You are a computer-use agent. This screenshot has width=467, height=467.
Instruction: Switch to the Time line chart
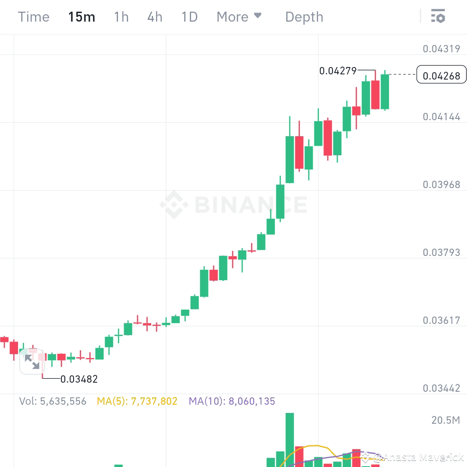tap(33, 16)
